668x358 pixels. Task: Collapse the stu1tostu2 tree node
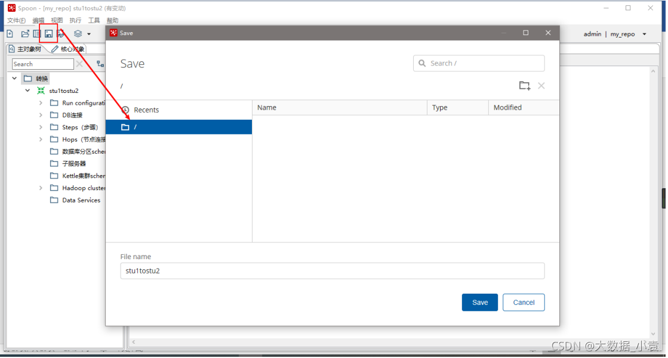[27, 91]
